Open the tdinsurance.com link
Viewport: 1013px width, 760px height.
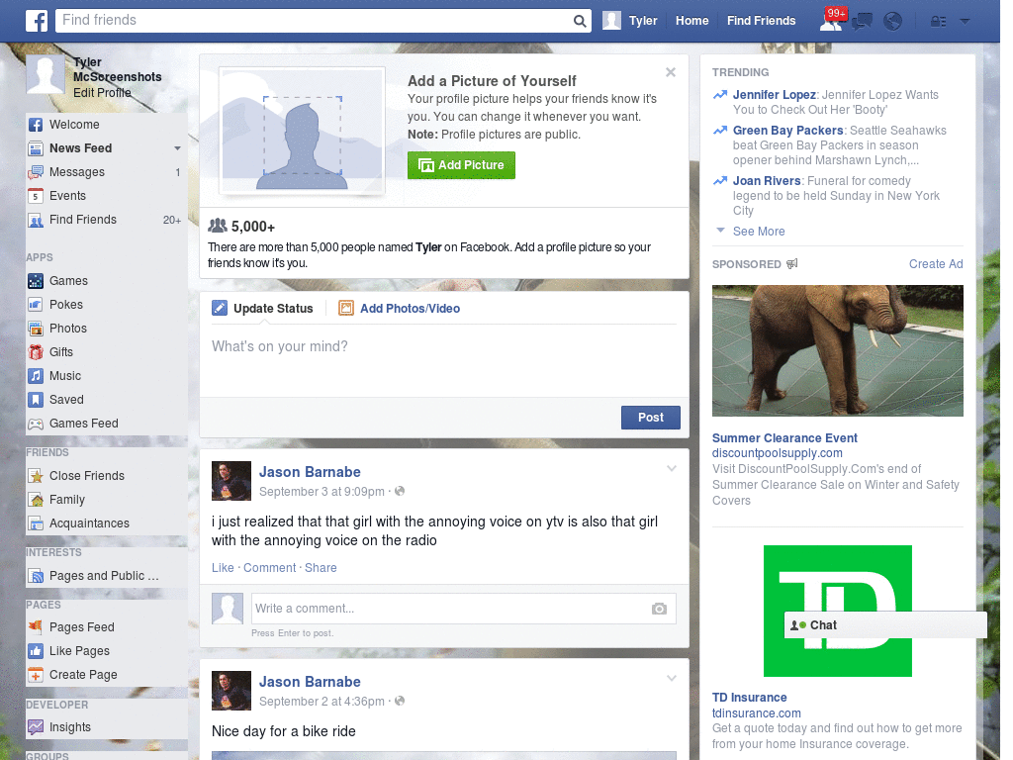click(757, 712)
